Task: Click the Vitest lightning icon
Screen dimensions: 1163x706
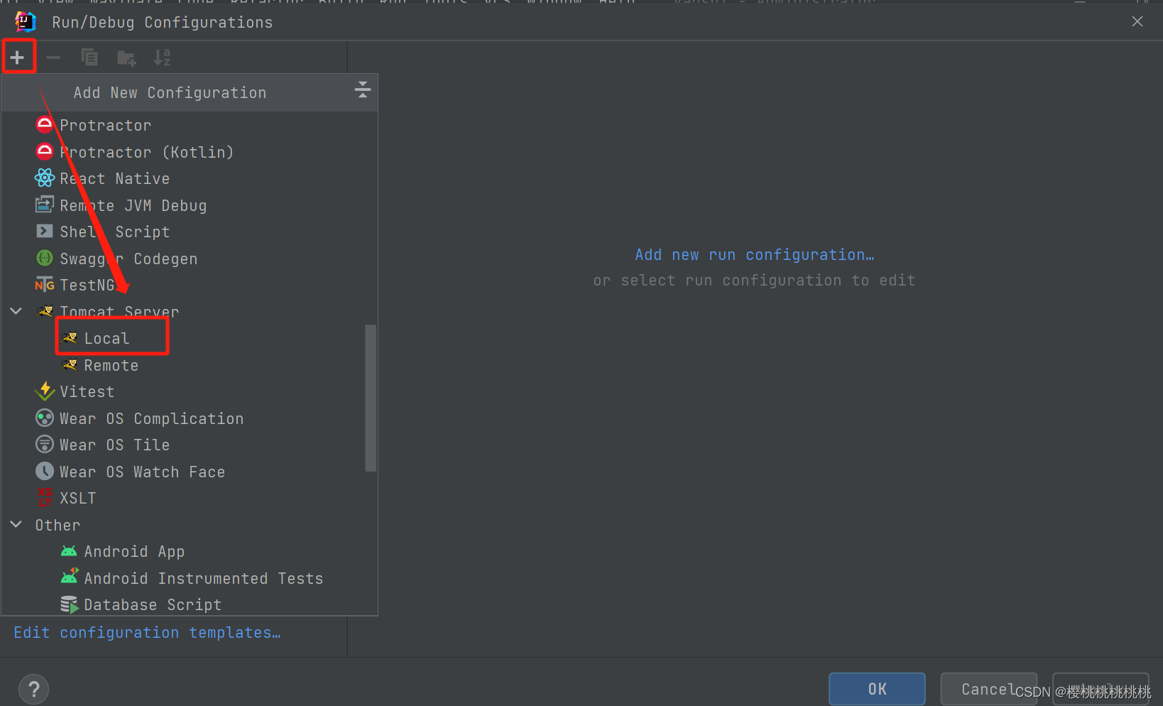Action: point(45,391)
